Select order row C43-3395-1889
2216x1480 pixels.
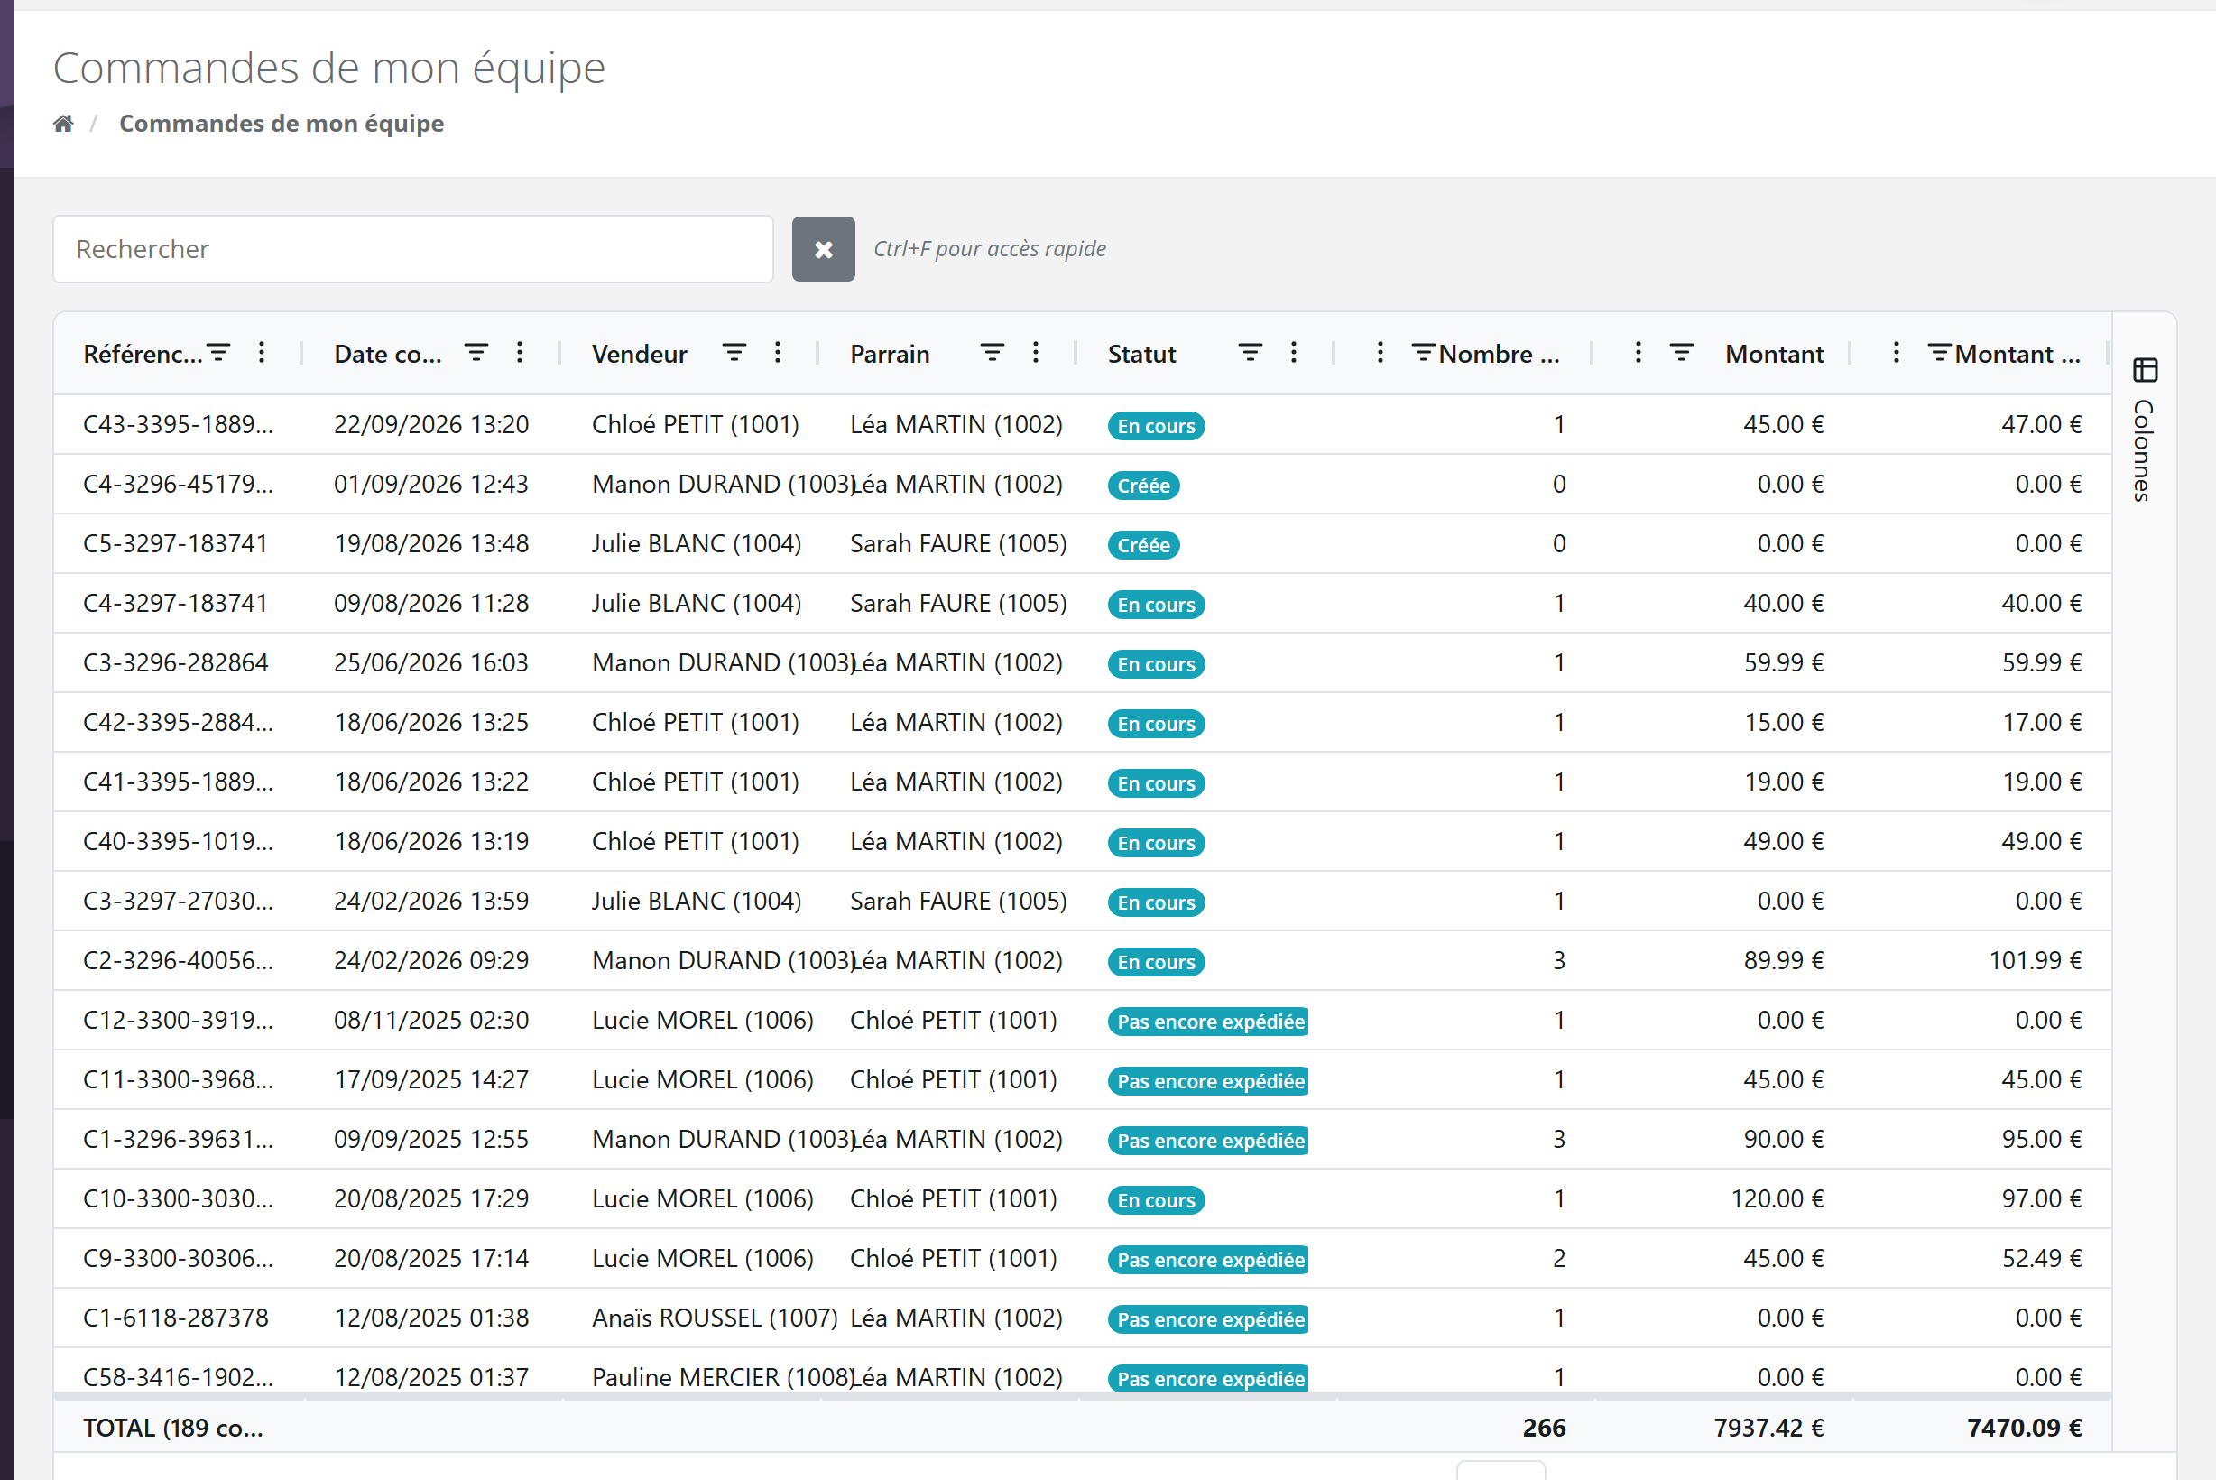tap(1083, 425)
